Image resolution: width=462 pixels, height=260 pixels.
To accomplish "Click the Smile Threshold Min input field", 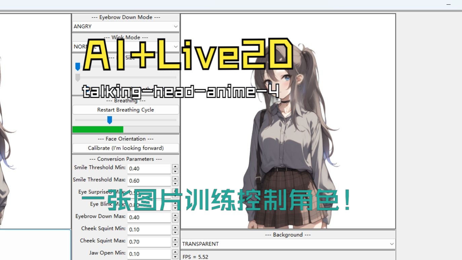I will click(x=149, y=169).
